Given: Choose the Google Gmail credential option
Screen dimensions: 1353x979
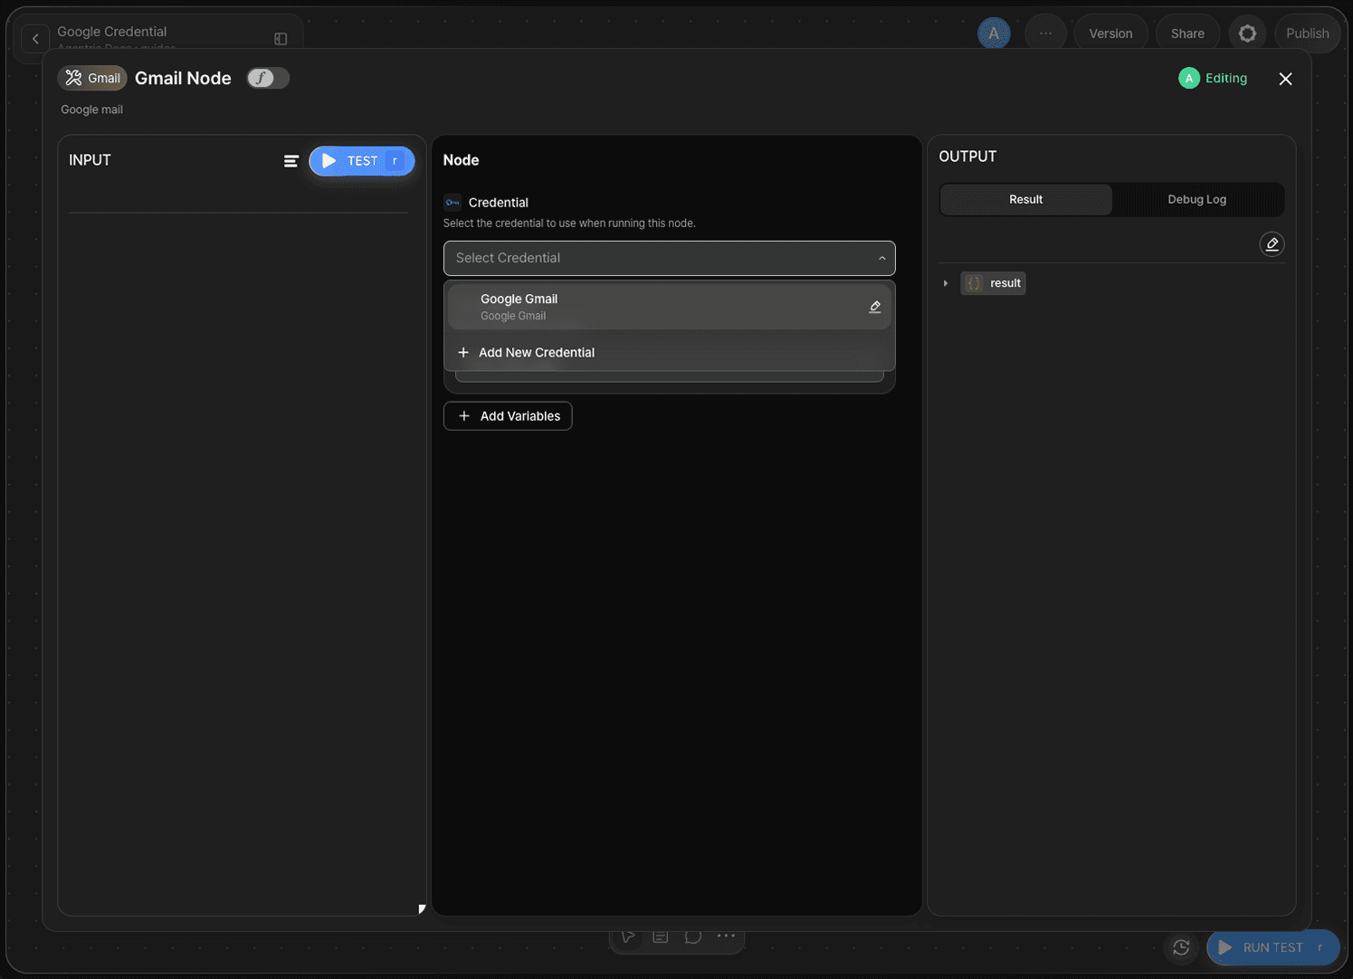Looking at the screenshot, I should coord(670,307).
